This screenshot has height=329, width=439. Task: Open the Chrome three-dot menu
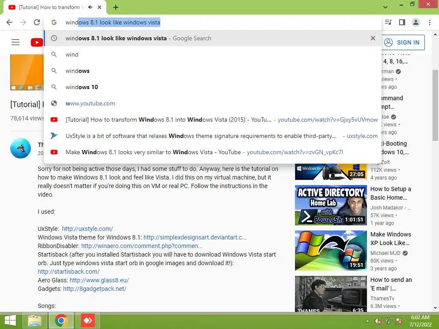(x=430, y=22)
